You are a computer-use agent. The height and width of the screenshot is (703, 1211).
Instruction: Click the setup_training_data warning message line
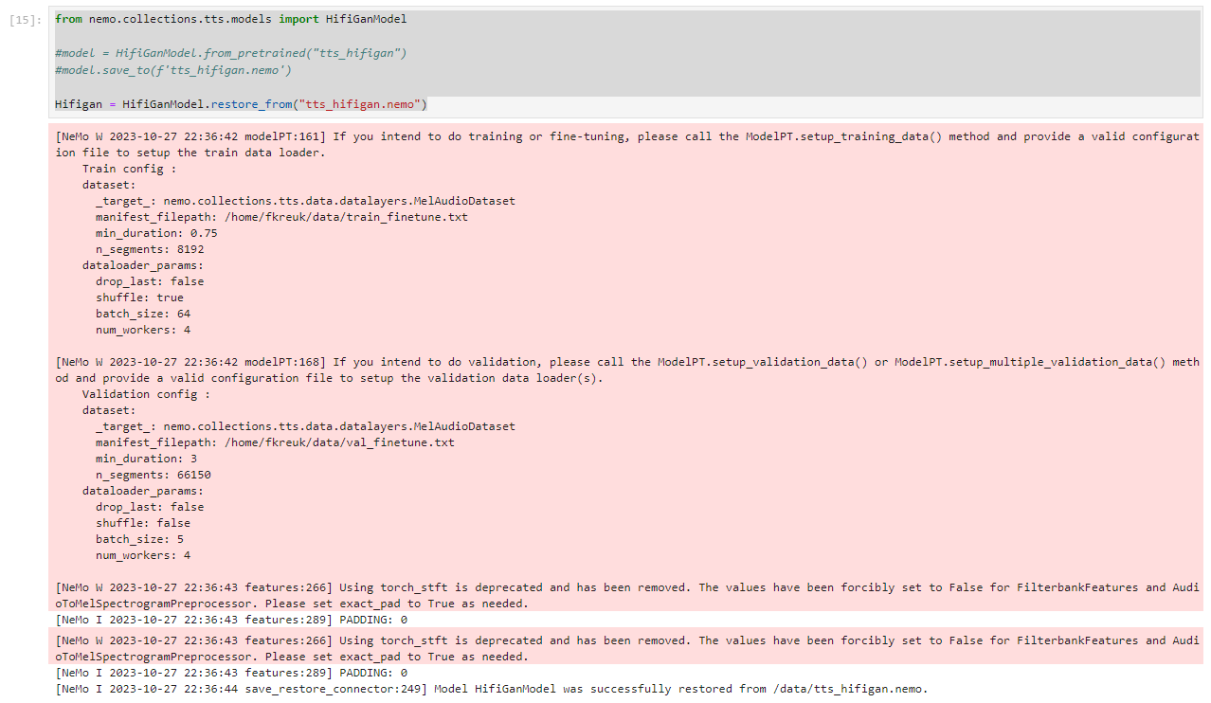(627, 144)
